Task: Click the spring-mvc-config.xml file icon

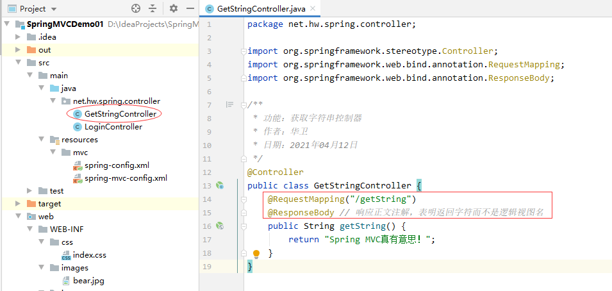Action: click(x=78, y=178)
